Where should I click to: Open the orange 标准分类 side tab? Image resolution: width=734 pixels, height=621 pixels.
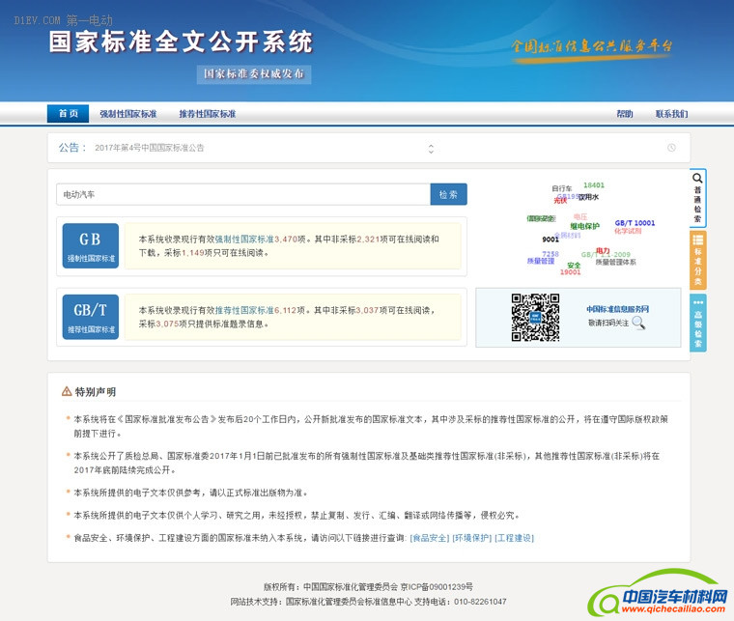tap(698, 260)
